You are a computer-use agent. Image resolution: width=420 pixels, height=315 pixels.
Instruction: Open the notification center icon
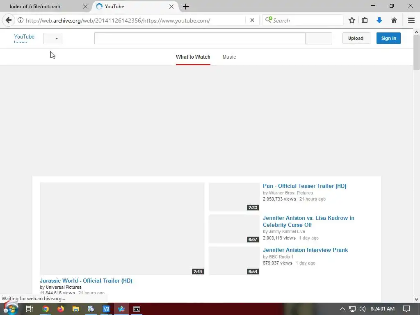click(x=406, y=309)
